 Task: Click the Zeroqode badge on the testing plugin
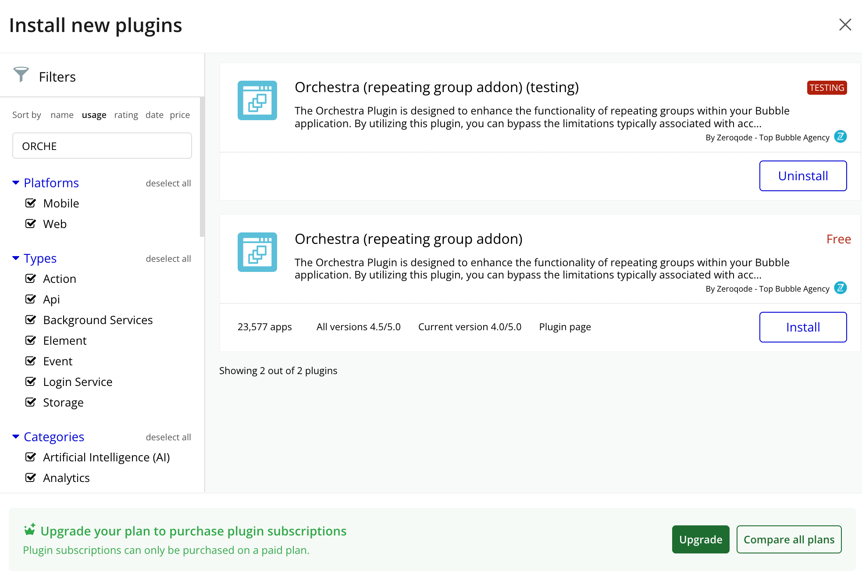point(840,137)
